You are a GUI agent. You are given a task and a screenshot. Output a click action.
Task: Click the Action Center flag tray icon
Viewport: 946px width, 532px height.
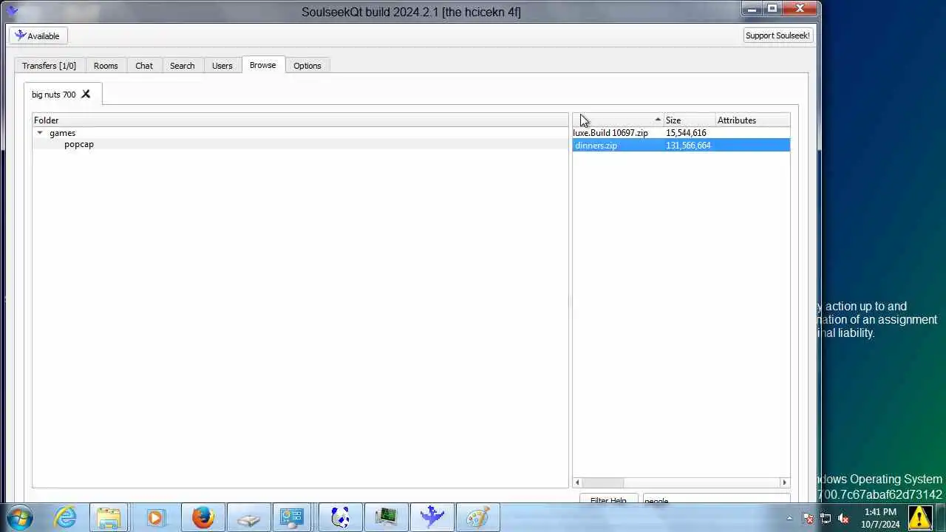pyautogui.click(x=808, y=518)
